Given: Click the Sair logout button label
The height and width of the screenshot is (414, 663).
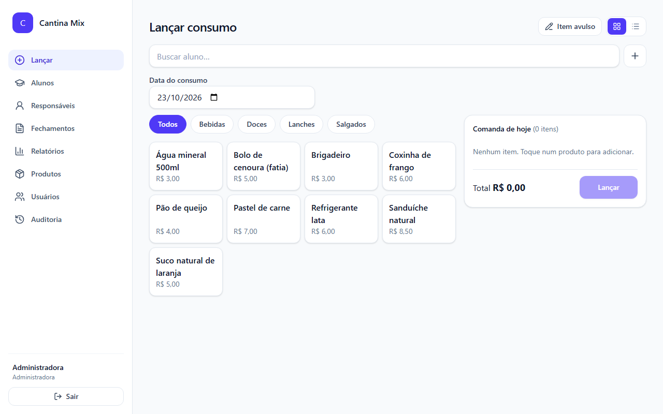Looking at the screenshot, I should (73, 396).
